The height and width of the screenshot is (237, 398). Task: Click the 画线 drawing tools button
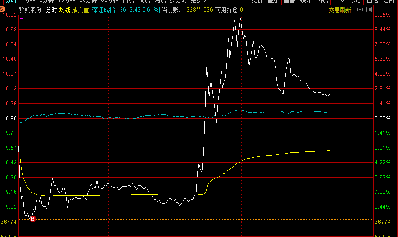click(x=322, y=1)
